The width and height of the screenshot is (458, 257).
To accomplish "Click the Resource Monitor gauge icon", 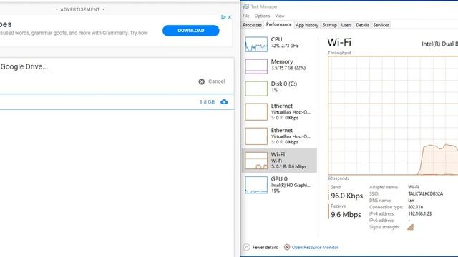I will [x=287, y=247].
